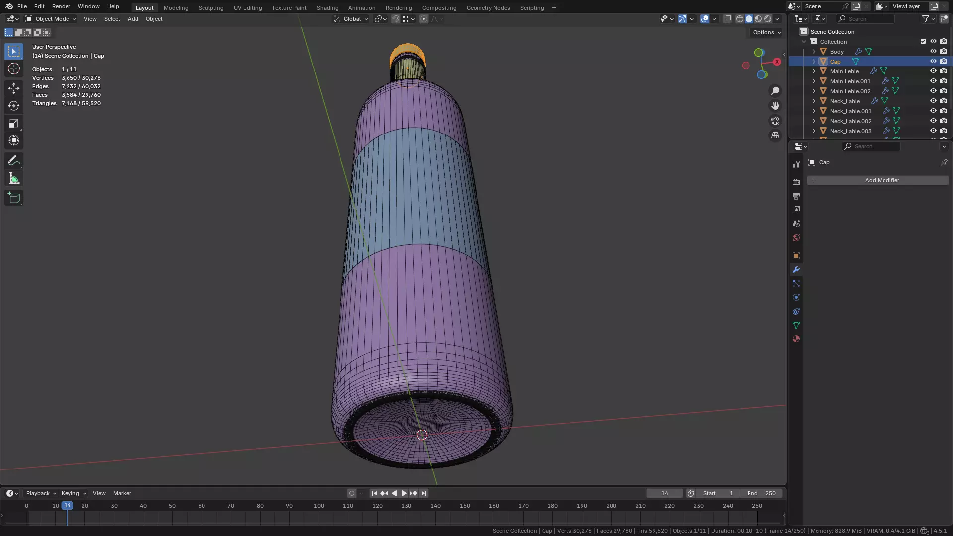Viewport: 953px width, 536px height.
Task: Expand the Main Leble tree item
Action: 814,71
